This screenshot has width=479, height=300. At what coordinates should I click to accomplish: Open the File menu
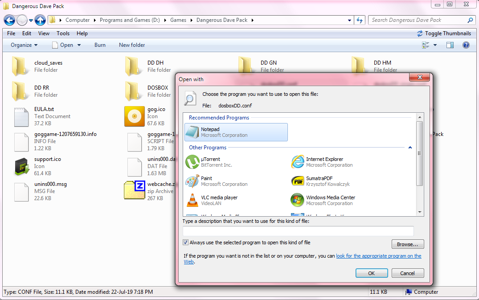(11, 33)
